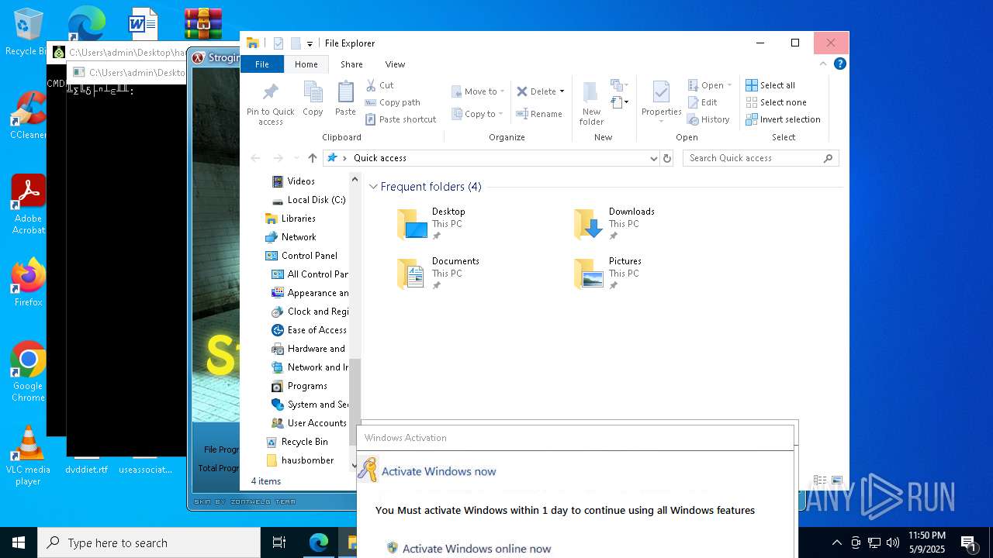This screenshot has width=993, height=558.
Task: Switch to large icons view button
Action: tap(836, 480)
